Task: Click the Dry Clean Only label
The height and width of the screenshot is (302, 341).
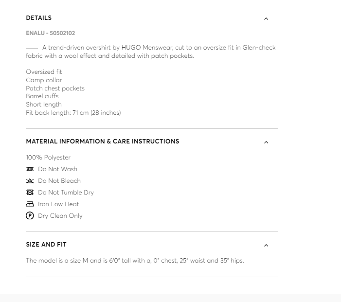Action: (x=60, y=216)
